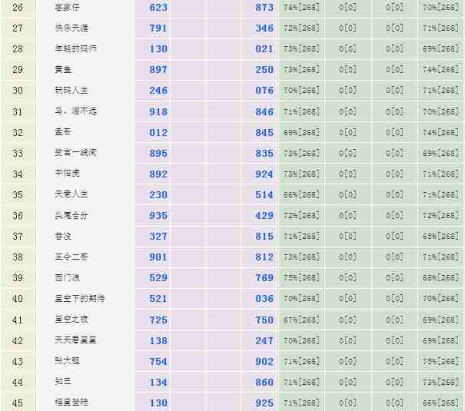Click the blue number 036 in row 40
465x411 pixels.
click(x=264, y=298)
